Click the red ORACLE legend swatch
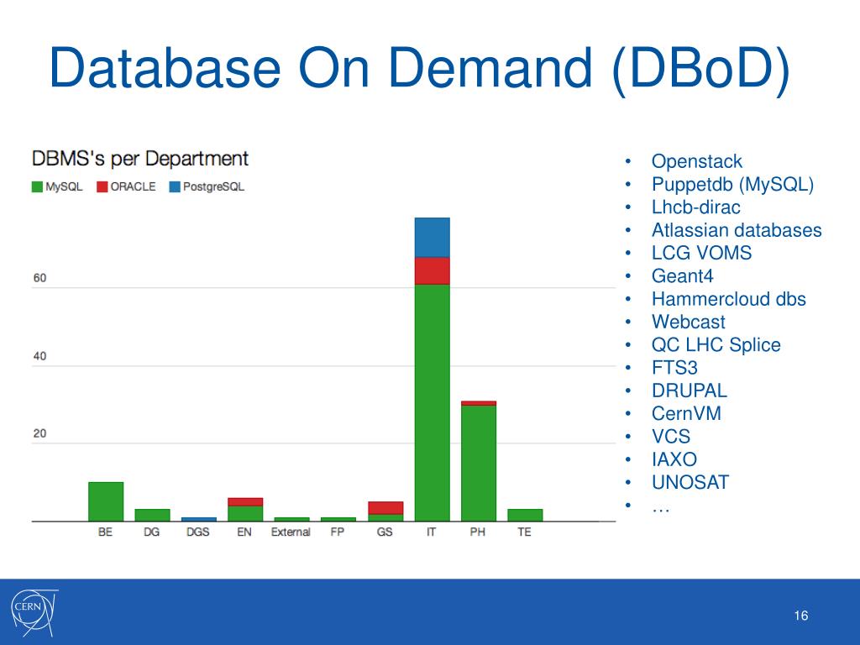860x645 pixels. (102, 187)
